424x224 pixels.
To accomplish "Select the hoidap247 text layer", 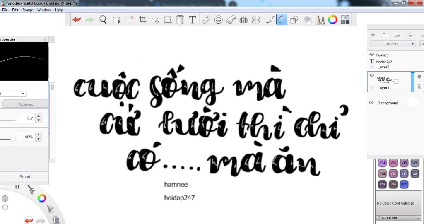I will point(384,62).
